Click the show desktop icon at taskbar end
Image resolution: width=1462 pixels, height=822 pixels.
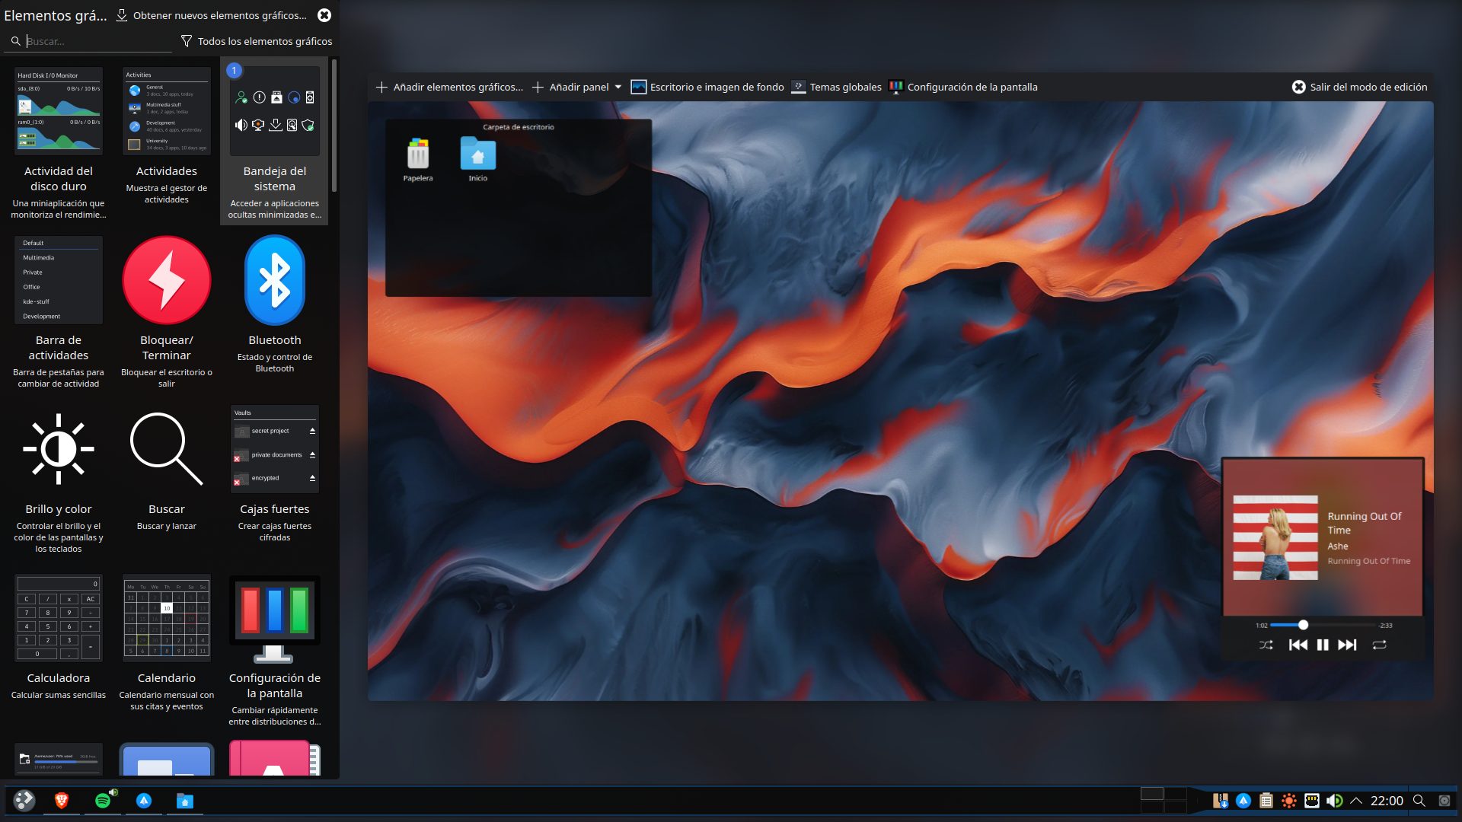tap(1444, 801)
